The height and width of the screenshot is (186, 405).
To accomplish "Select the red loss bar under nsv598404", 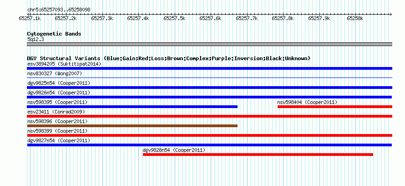I will 335,107.
